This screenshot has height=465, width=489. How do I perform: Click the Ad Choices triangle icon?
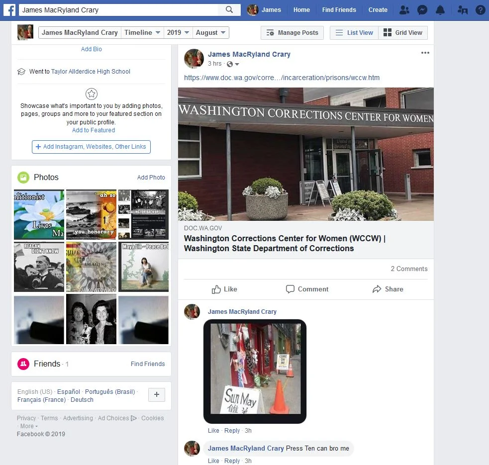click(x=133, y=418)
